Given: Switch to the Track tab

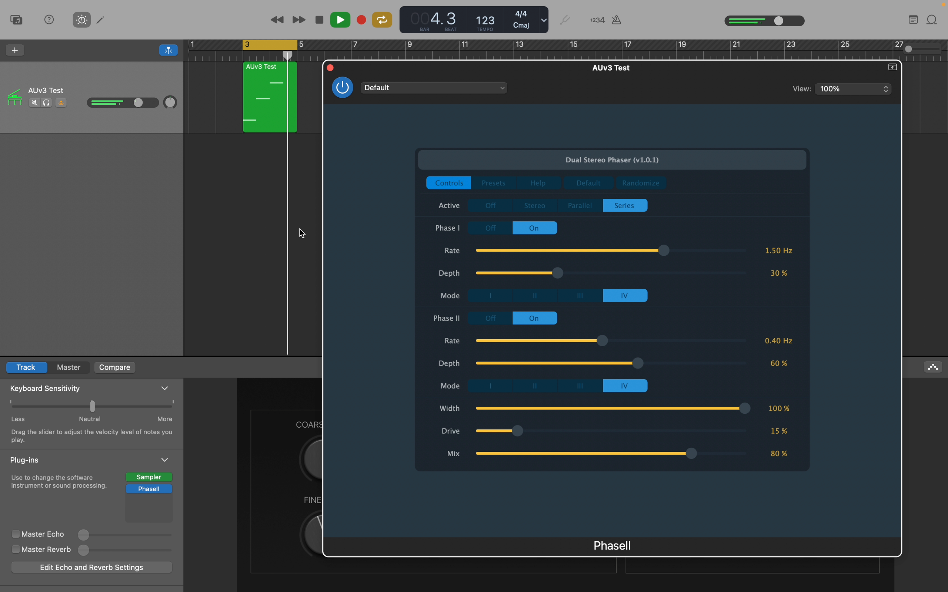Looking at the screenshot, I should pyautogui.click(x=26, y=367).
